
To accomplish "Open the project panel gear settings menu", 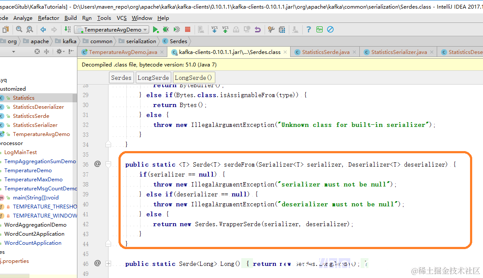I will click(60, 51).
